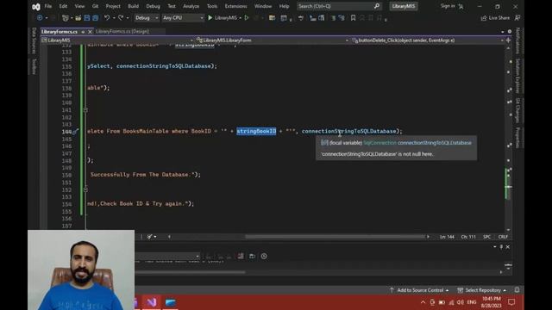The image size is (552, 310).
Task: Click the document tab settings gear icon
Action: point(510,32)
